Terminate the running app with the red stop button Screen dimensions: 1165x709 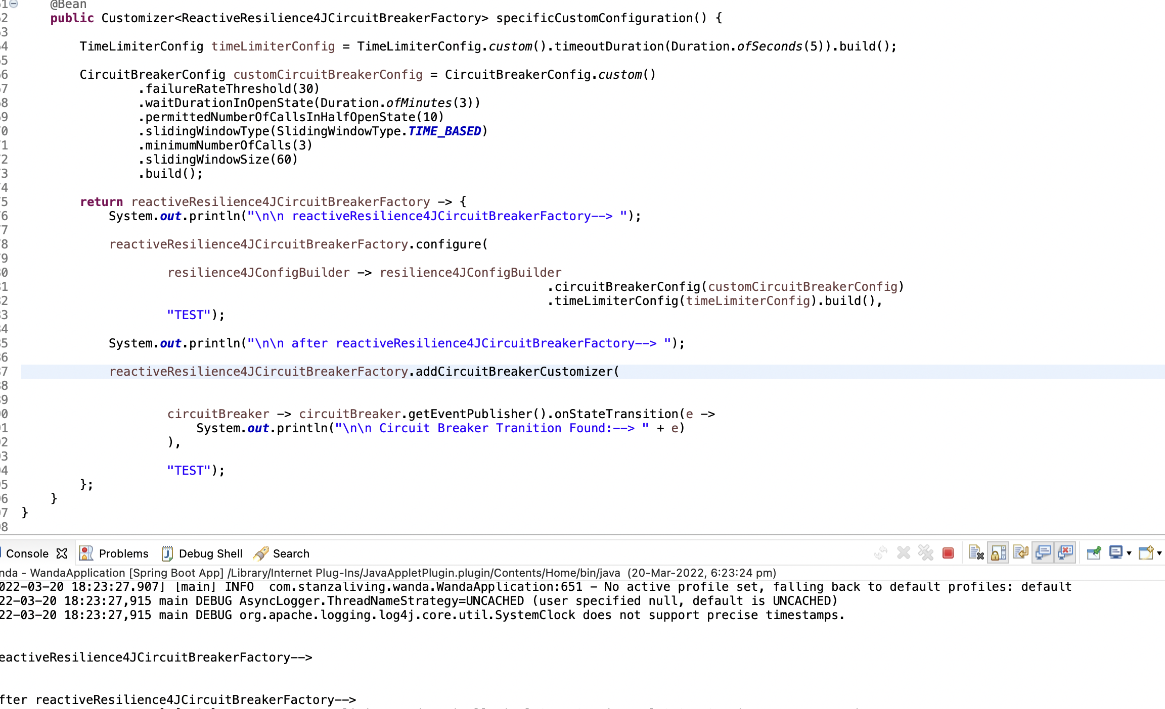(x=948, y=553)
